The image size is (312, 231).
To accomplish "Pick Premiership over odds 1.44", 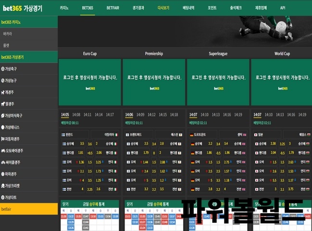I will click(137, 162).
